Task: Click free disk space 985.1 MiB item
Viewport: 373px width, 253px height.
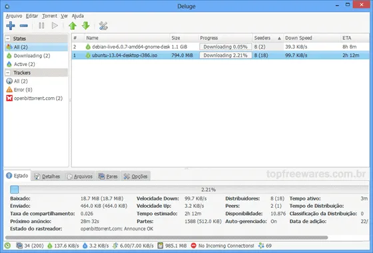Action: (x=172, y=246)
